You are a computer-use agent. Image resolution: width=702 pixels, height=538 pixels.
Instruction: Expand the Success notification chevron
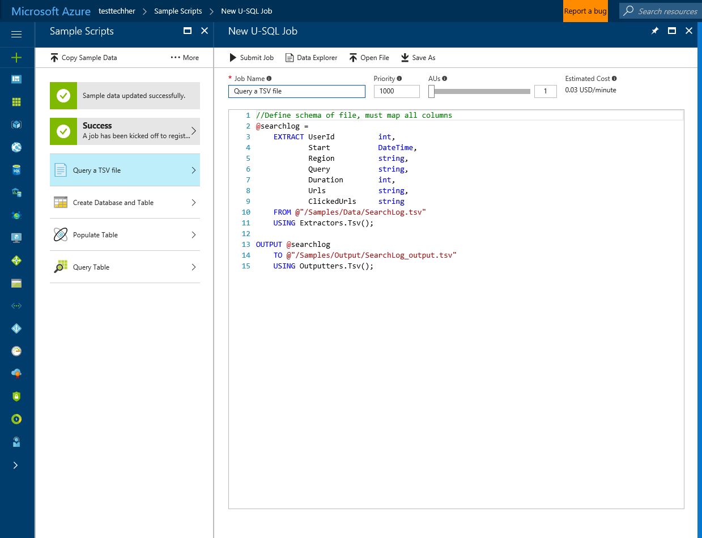pyautogui.click(x=194, y=131)
